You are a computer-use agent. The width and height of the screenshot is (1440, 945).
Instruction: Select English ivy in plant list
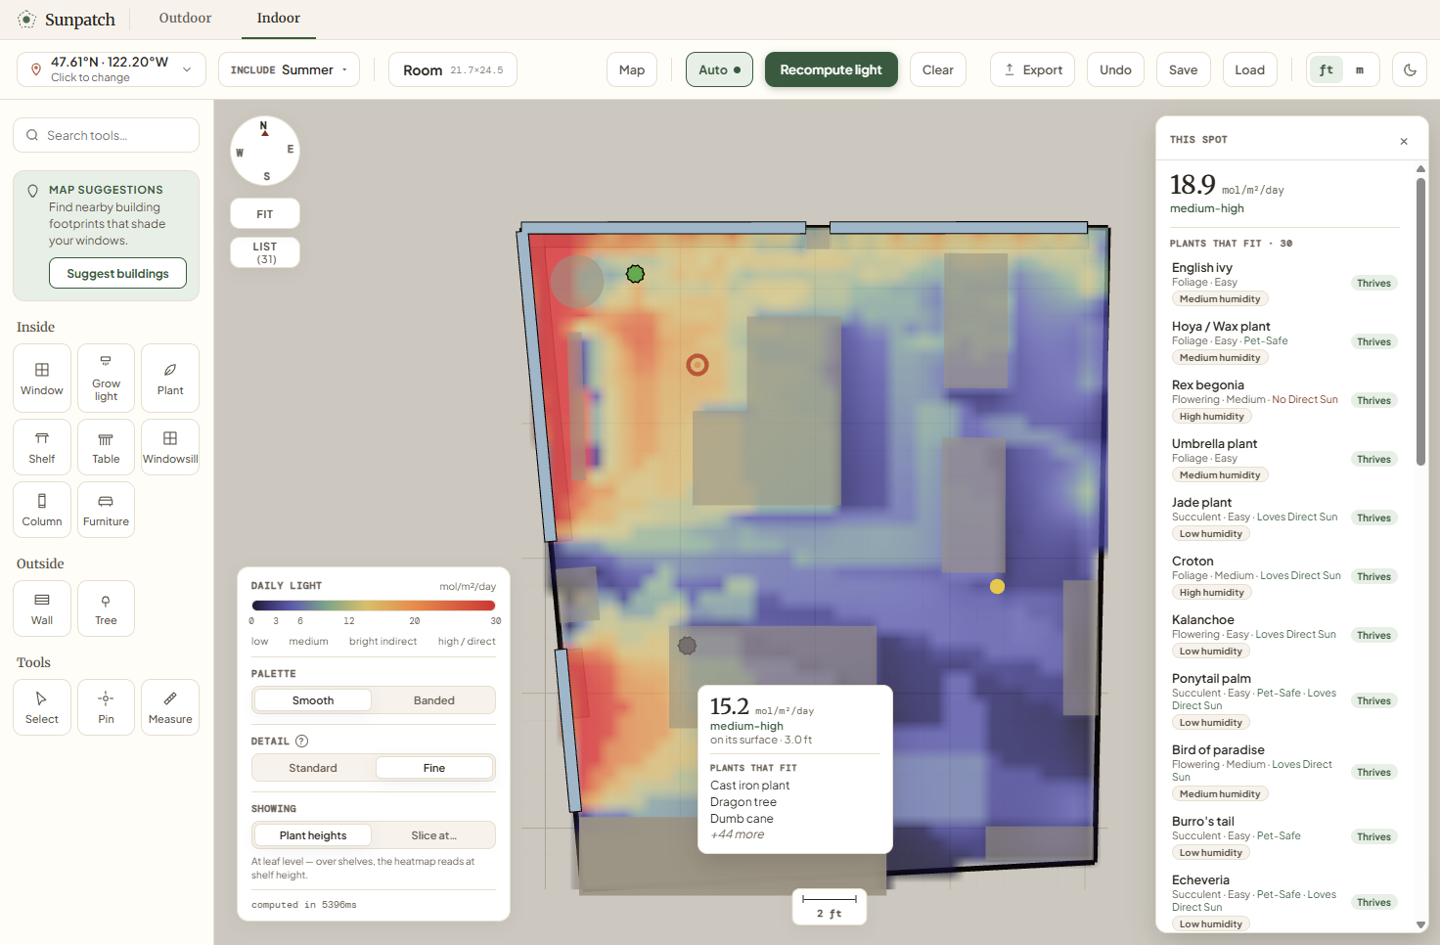coord(1284,284)
